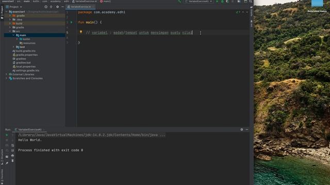Click the inspections checkmark widget in editor
The image size is (330, 185).
click(238, 12)
